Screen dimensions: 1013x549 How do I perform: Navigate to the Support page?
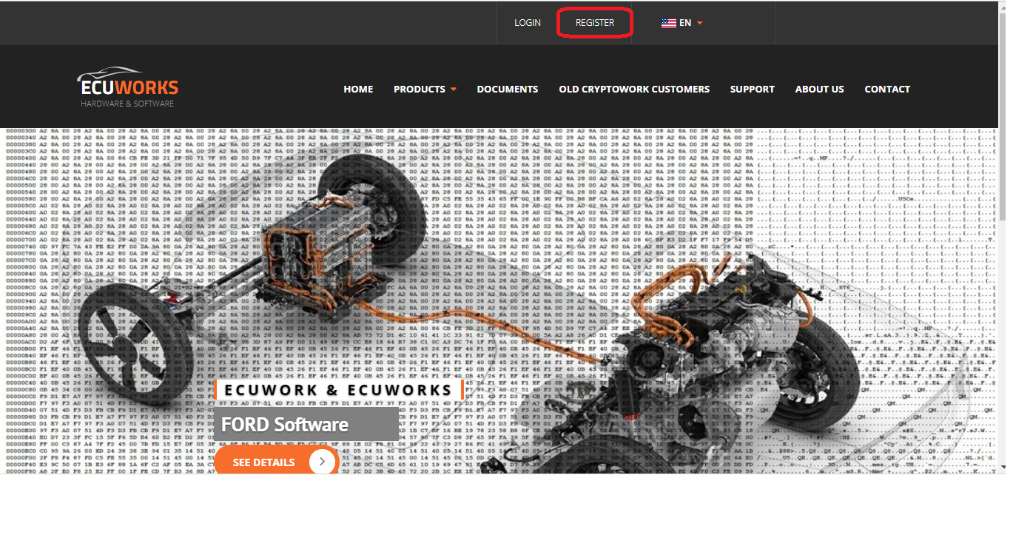(x=753, y=89)
